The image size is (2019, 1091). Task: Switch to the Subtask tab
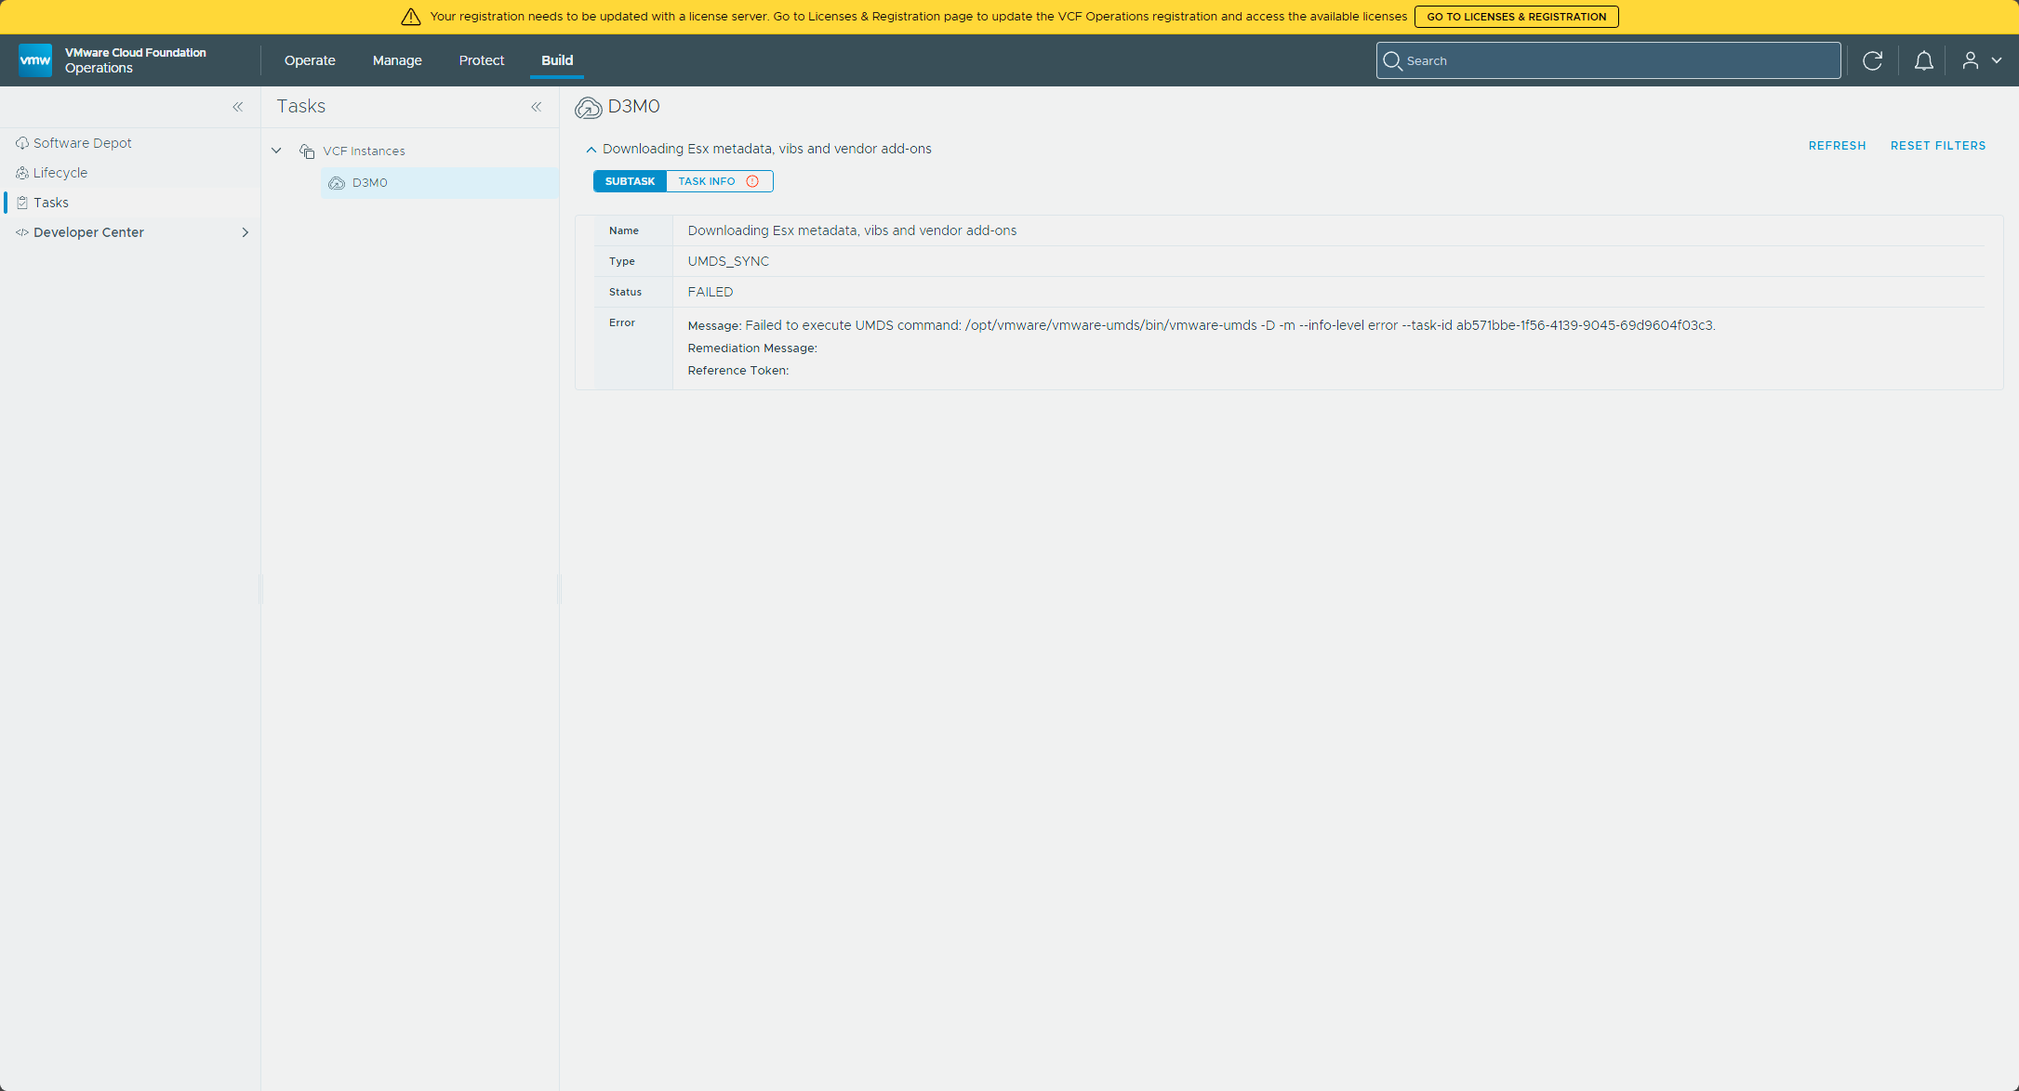(x=630, y=181)
